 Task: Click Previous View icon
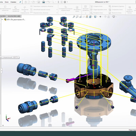(80, 17)
